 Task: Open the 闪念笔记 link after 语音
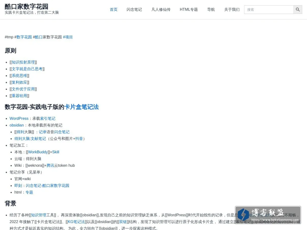point(62,132)
